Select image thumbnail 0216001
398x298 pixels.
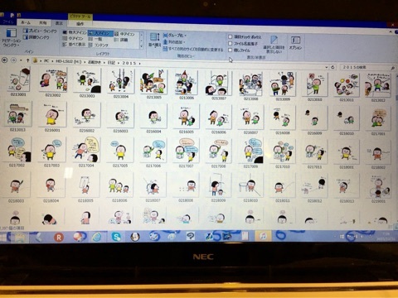tap(52, 114)
